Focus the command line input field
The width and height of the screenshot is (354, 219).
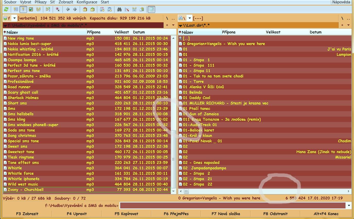click(233, 206)
